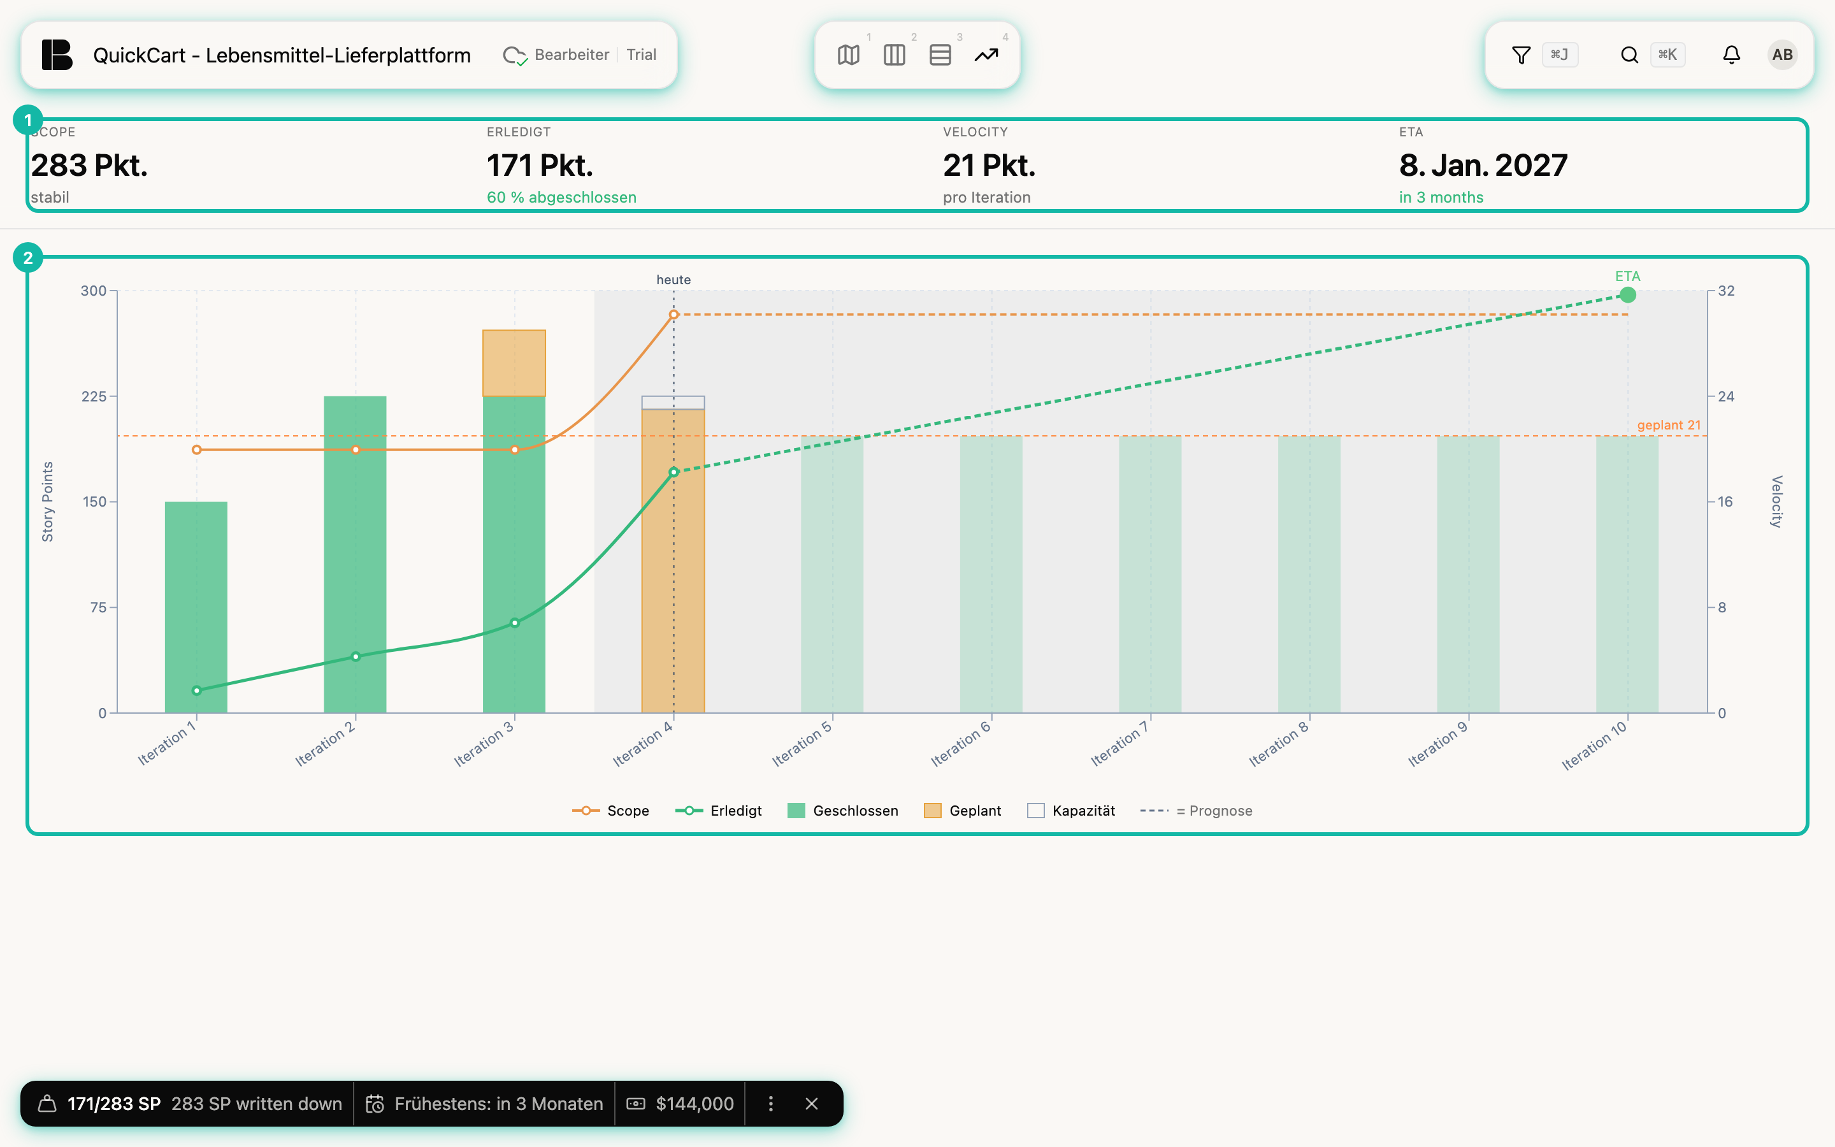Open search with magnifier icon

click(x=1629, y=55)
